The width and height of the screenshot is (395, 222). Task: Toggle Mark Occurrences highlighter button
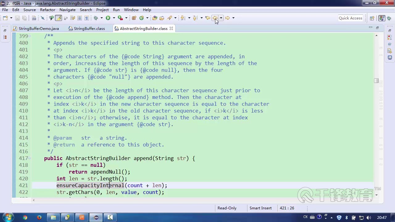pyautogui.click(x=58, y=18)
